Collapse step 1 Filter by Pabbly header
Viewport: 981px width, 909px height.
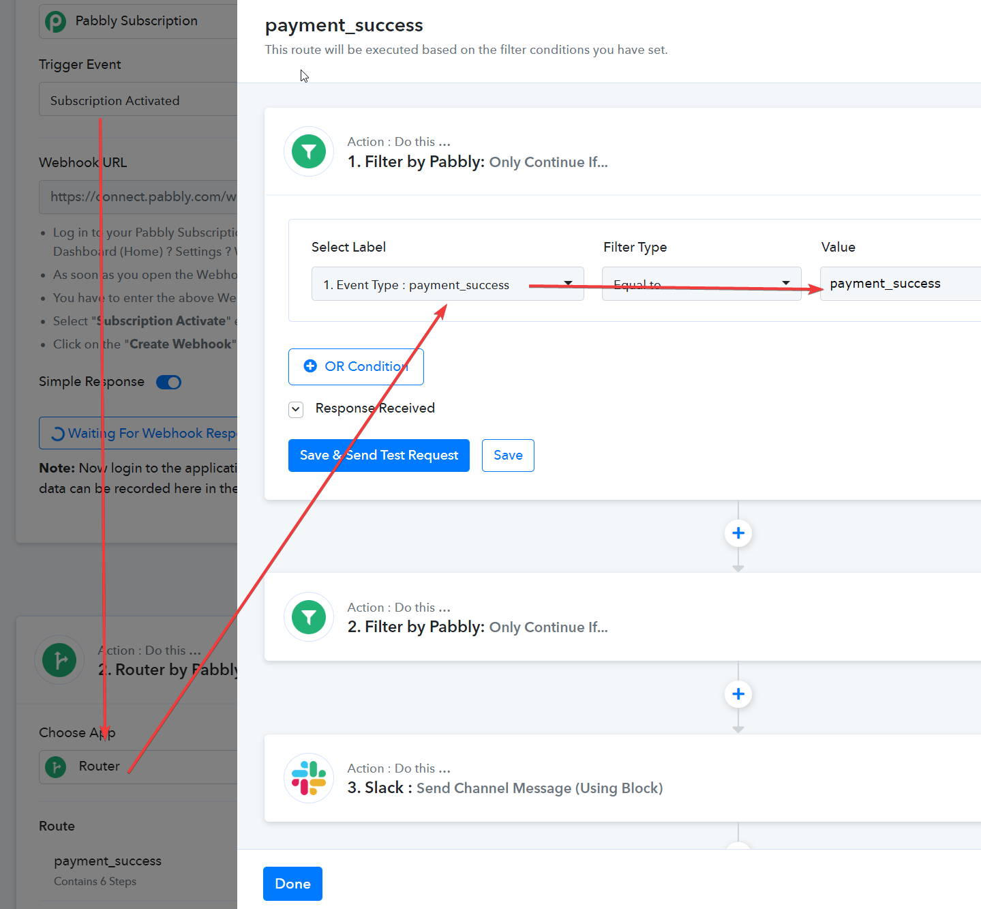622,151
